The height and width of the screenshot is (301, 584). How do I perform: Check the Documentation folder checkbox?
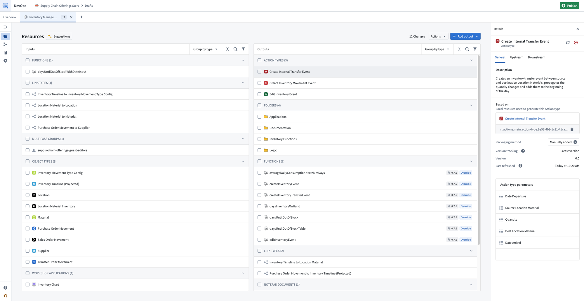(x=259, y=128)
